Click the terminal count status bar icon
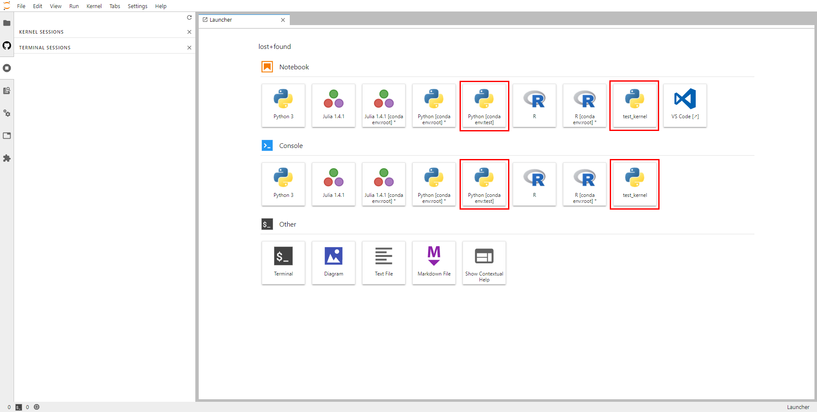This screenshot has height=412, width=817. pyautogui.click(x=18, y=407)
